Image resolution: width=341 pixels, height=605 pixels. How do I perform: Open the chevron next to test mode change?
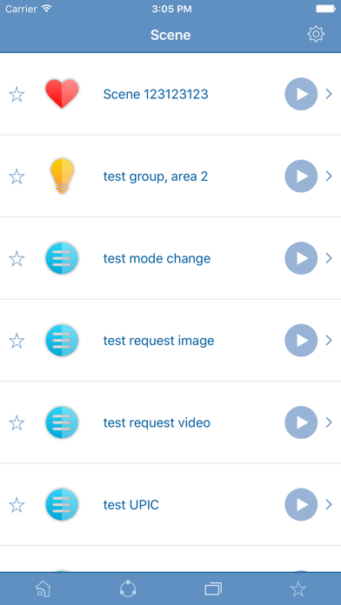tap(329, 258)
